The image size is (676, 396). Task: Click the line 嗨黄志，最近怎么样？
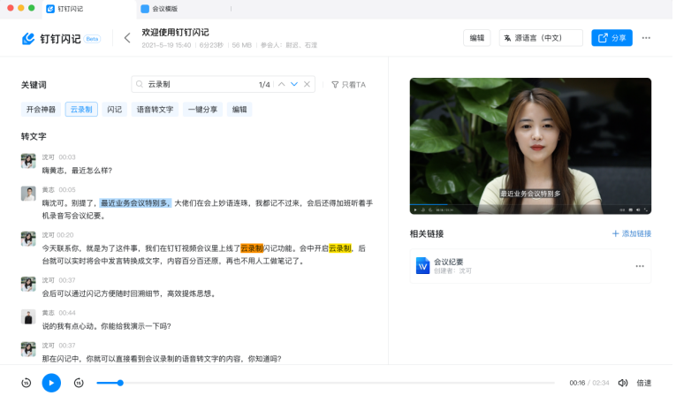point(77,171)
